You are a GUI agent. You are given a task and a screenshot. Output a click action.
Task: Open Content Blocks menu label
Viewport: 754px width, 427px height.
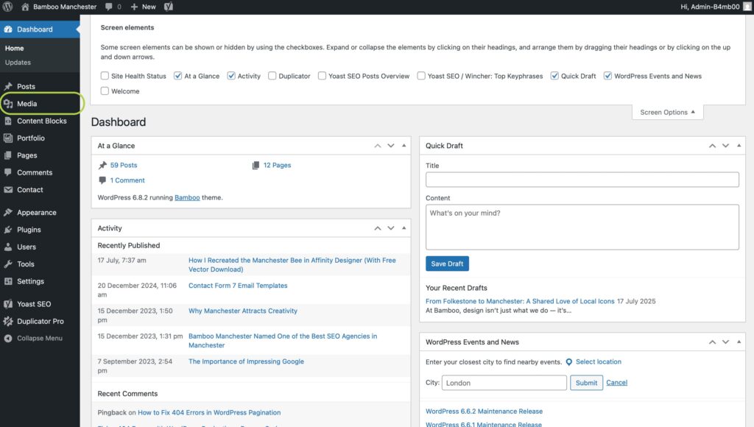pos(42,121)
